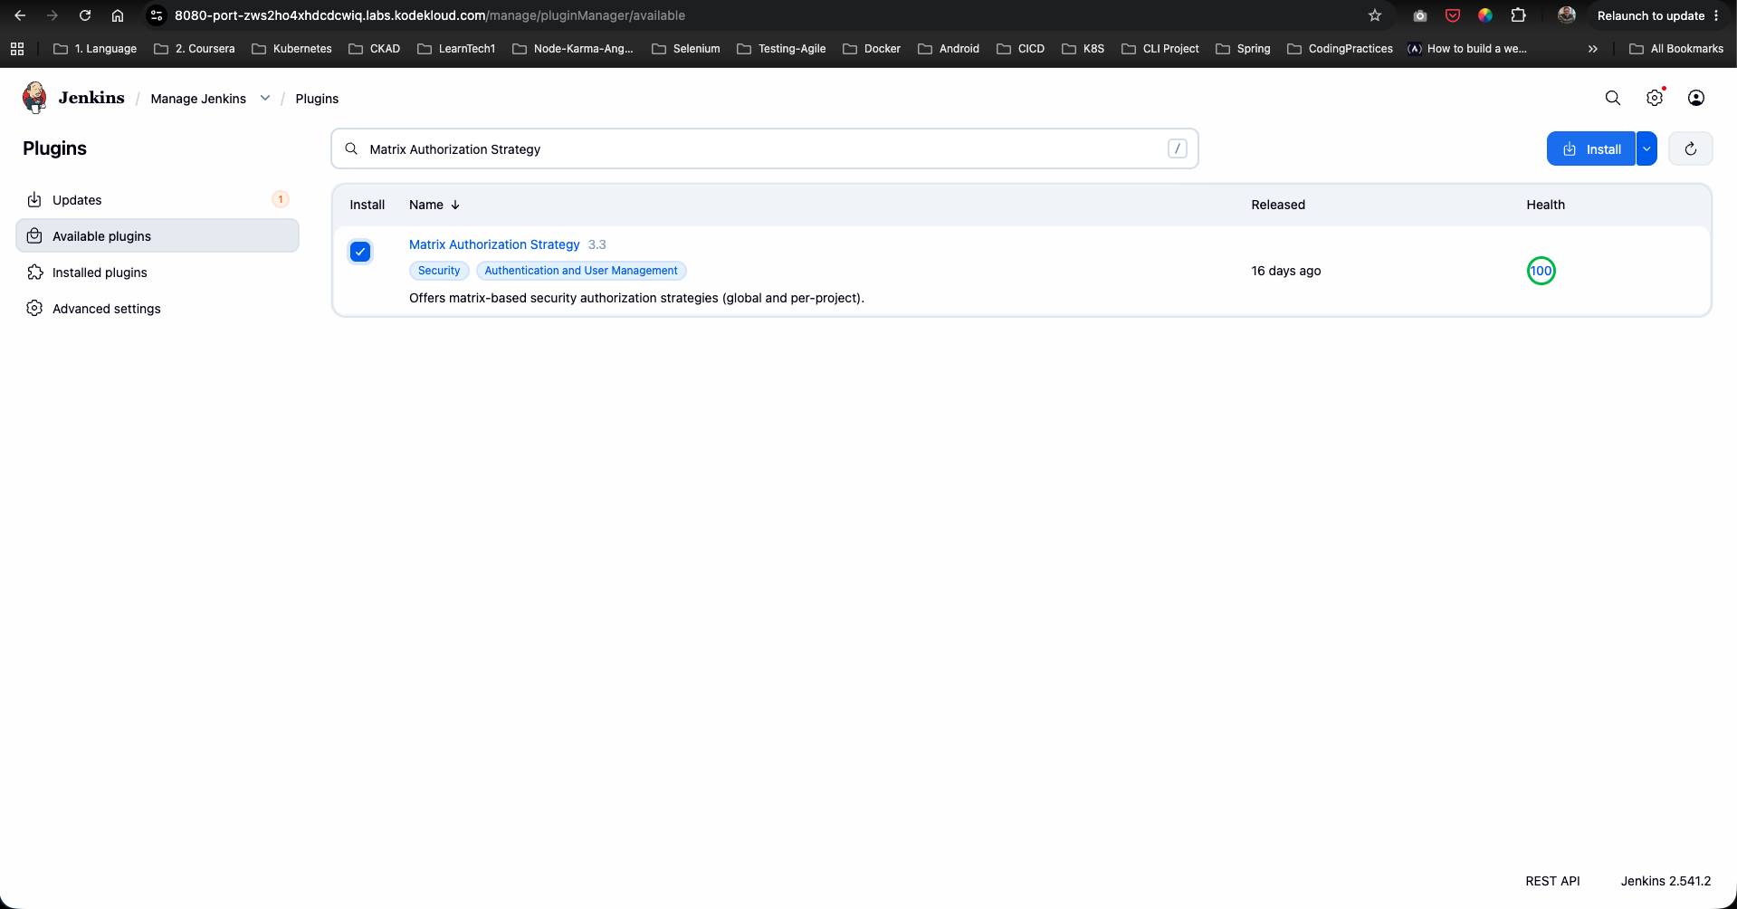The height and width of the screenshot is (909, 1737).
Task: Sort the table by the Name column
Action: (x=434, y=205)
